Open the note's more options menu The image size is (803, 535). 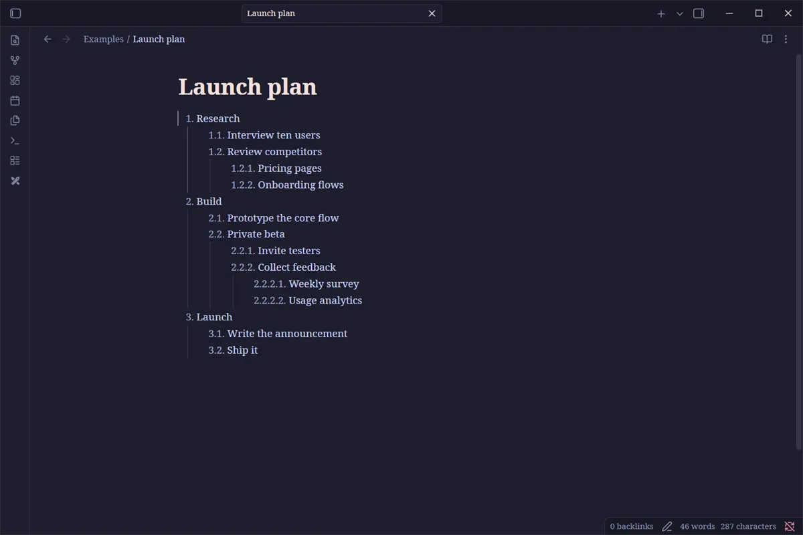click(786, 39)
